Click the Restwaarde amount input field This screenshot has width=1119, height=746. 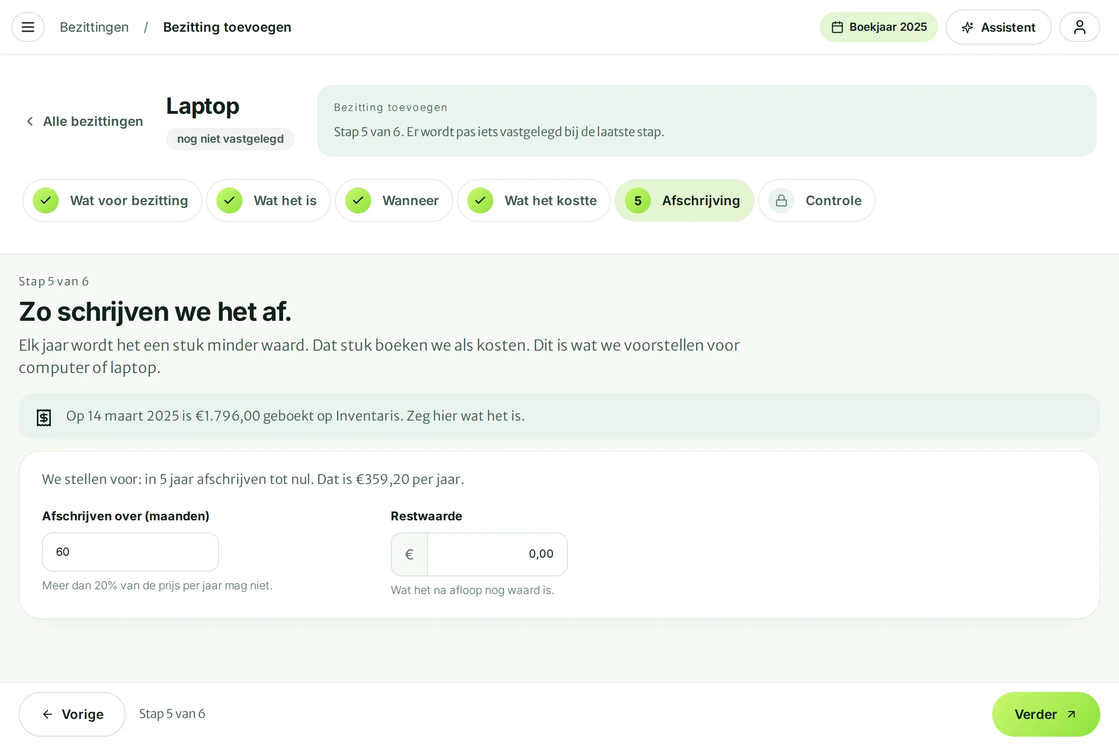(497, 554)
